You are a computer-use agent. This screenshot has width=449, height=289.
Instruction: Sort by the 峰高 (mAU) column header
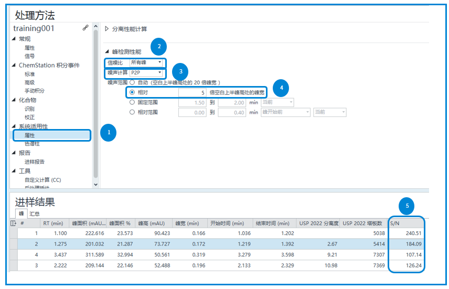pyautogui.click(x=154, y=223)
